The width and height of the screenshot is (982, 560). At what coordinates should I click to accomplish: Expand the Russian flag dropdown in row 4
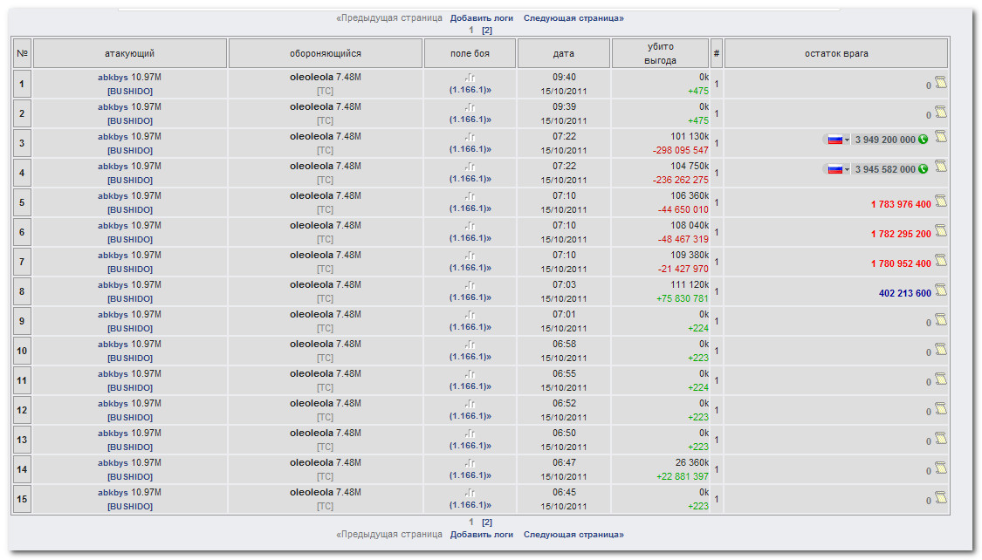click(x=837, y=169)
